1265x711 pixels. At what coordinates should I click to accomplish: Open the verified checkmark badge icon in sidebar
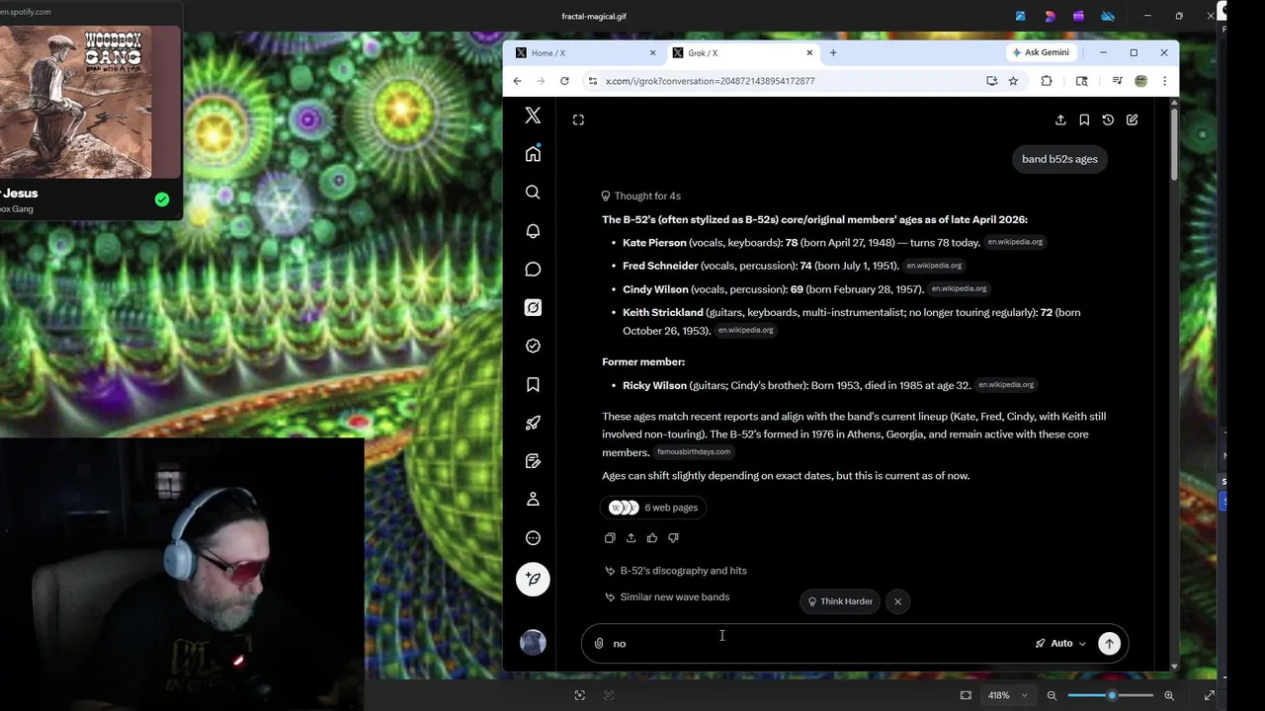click(533, 346)
